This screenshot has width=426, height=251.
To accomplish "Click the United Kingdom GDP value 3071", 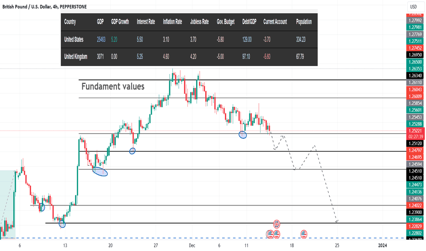I will coord(100,57).
